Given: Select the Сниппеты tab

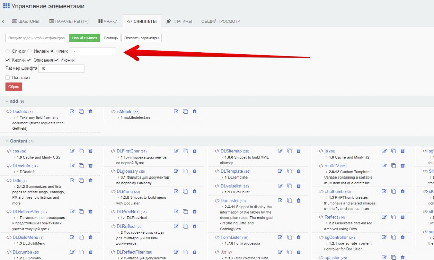Looking at the screenshot, I should tap(142, 21).
